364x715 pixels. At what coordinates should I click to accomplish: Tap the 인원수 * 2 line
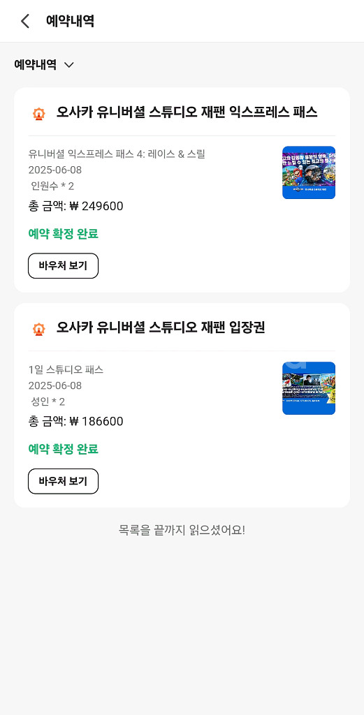point(52,186)
